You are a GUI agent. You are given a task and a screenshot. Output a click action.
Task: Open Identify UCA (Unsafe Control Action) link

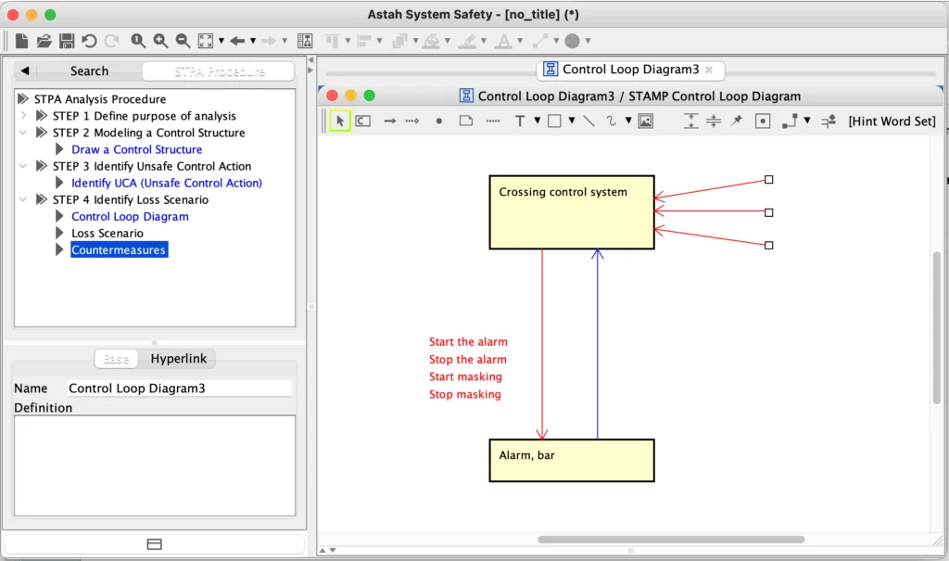point(167,183)
